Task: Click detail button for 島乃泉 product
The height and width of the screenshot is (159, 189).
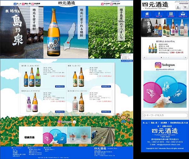Action: click(60, 86)
